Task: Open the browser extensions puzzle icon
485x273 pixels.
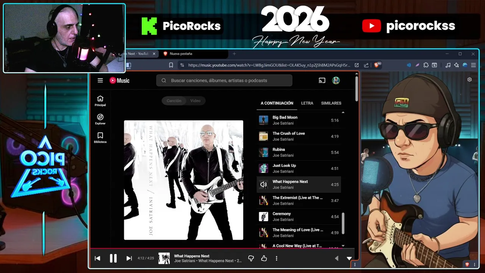Action: pyautogui.click(x=426, y=65)
